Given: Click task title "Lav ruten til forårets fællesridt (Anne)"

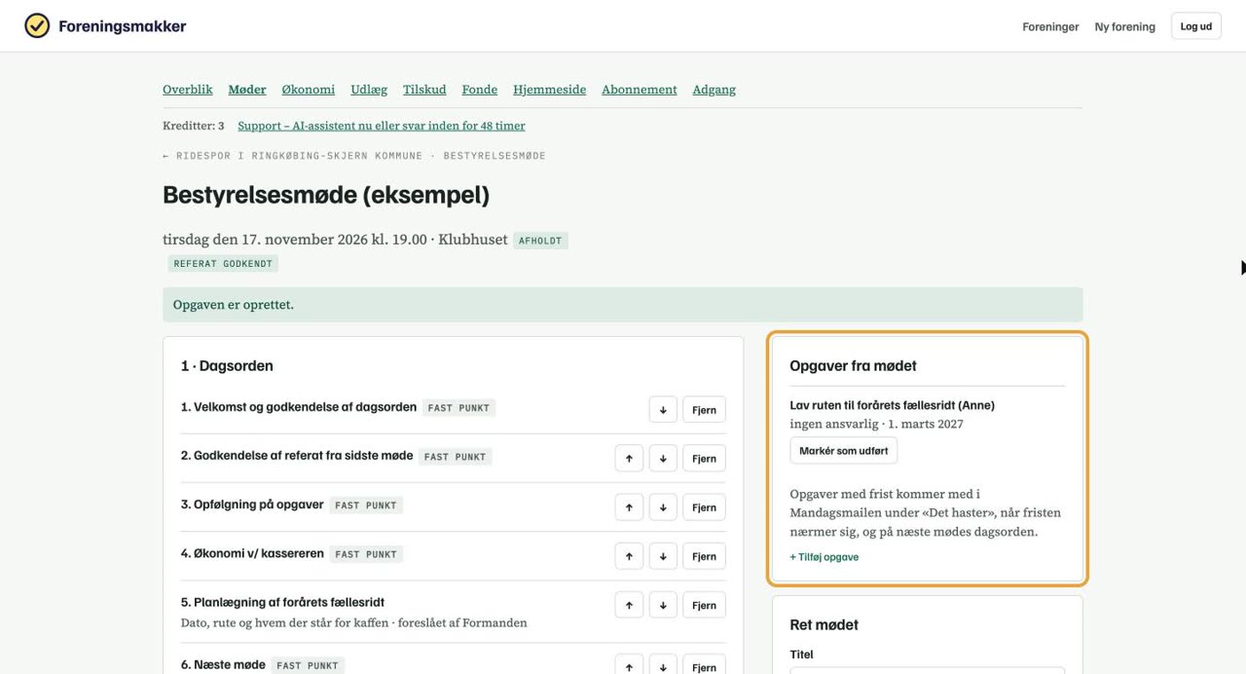Looking at the screenshot, I should tap(893, 405).
